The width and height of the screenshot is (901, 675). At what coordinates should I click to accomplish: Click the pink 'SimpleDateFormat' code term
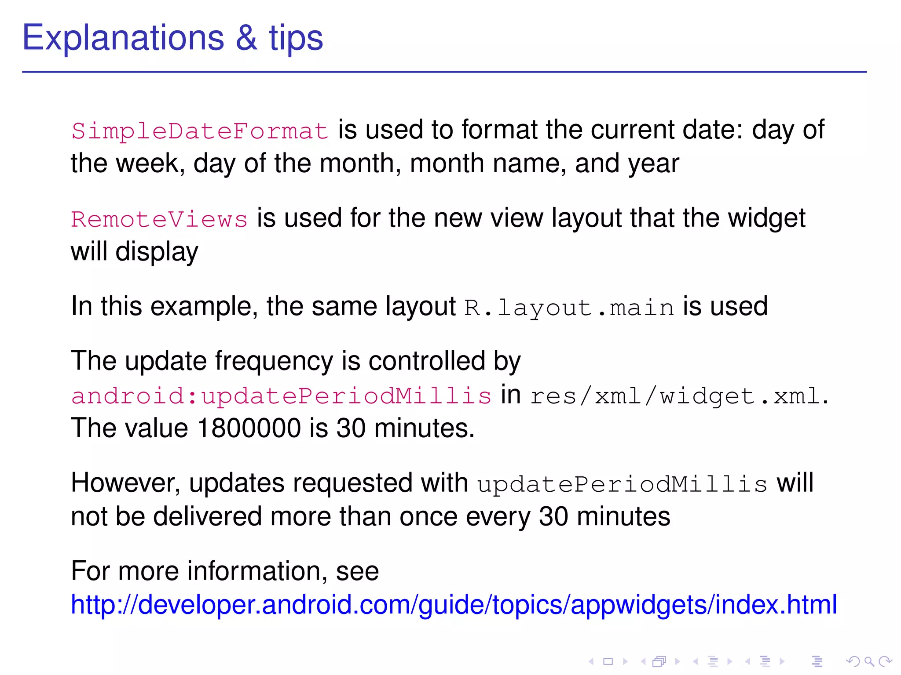coord(200,131)
